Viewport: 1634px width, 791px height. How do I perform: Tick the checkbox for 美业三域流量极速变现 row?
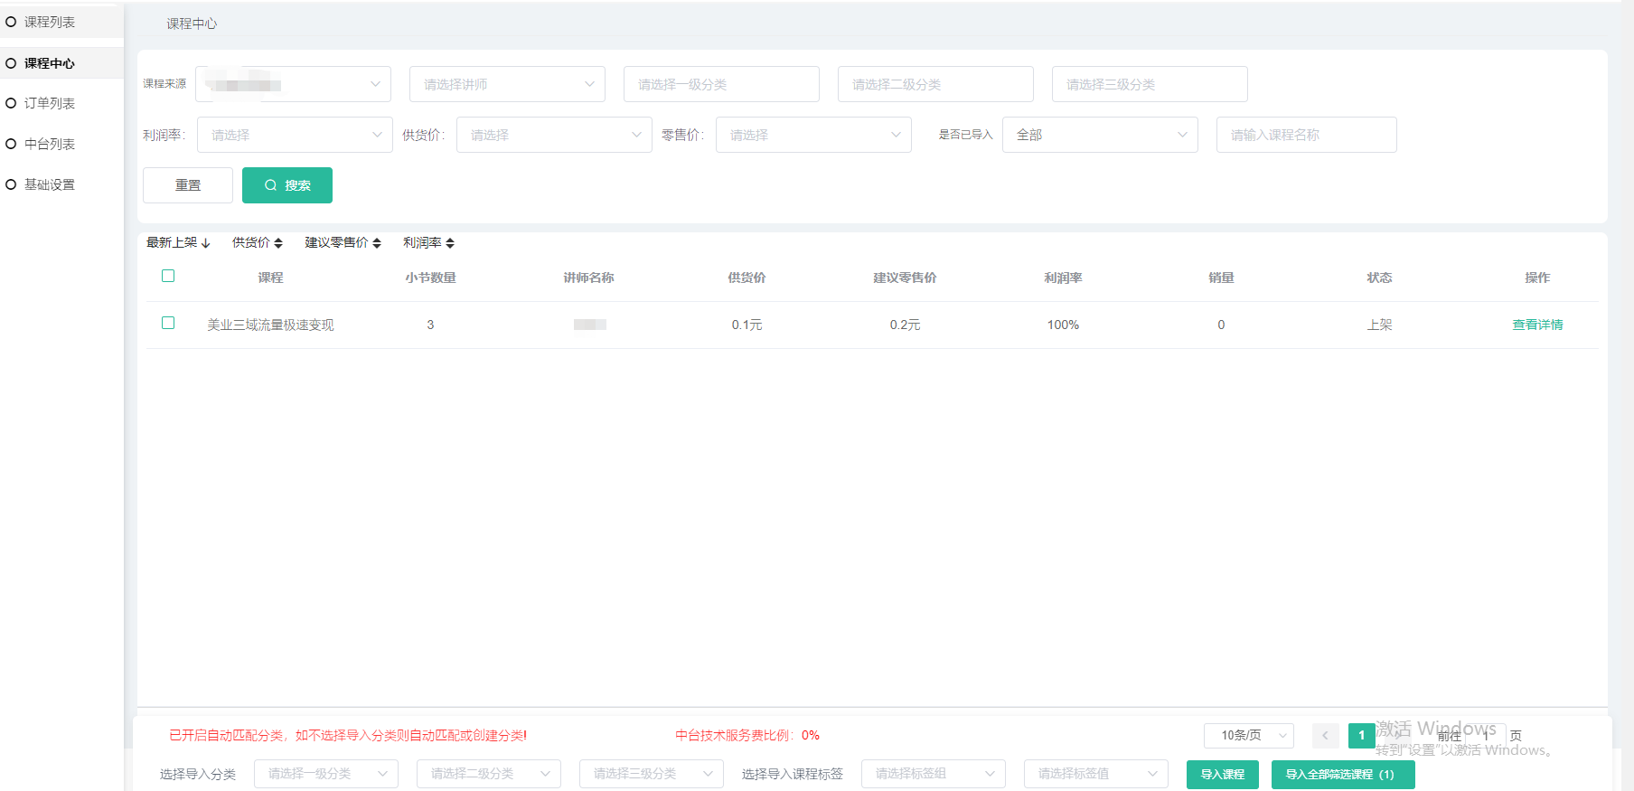click(168, 323)
